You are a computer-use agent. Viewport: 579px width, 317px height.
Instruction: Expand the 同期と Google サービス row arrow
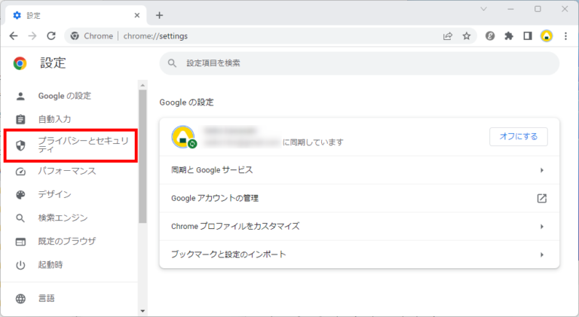click(541, 170)
